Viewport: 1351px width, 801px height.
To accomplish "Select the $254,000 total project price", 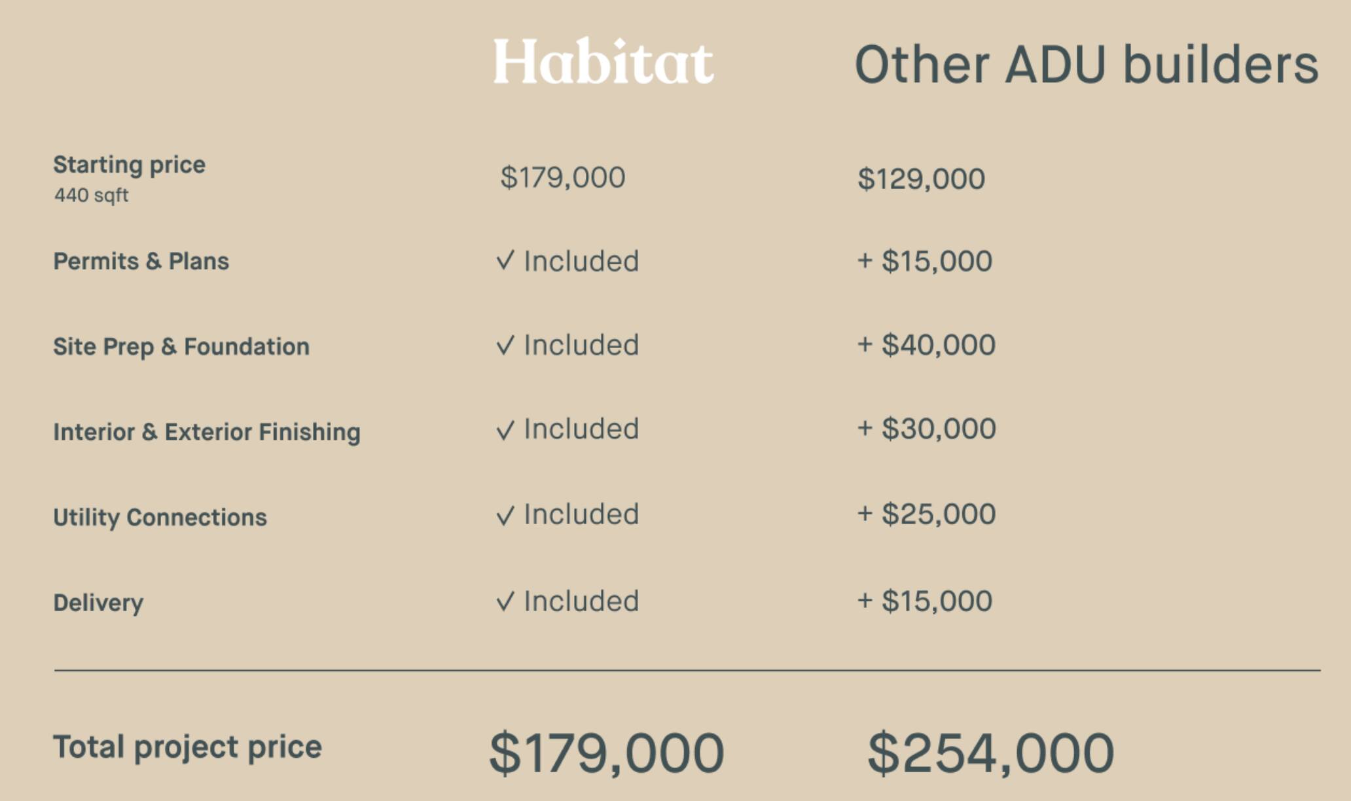I will pyautogui.click(x=990, y=753).
